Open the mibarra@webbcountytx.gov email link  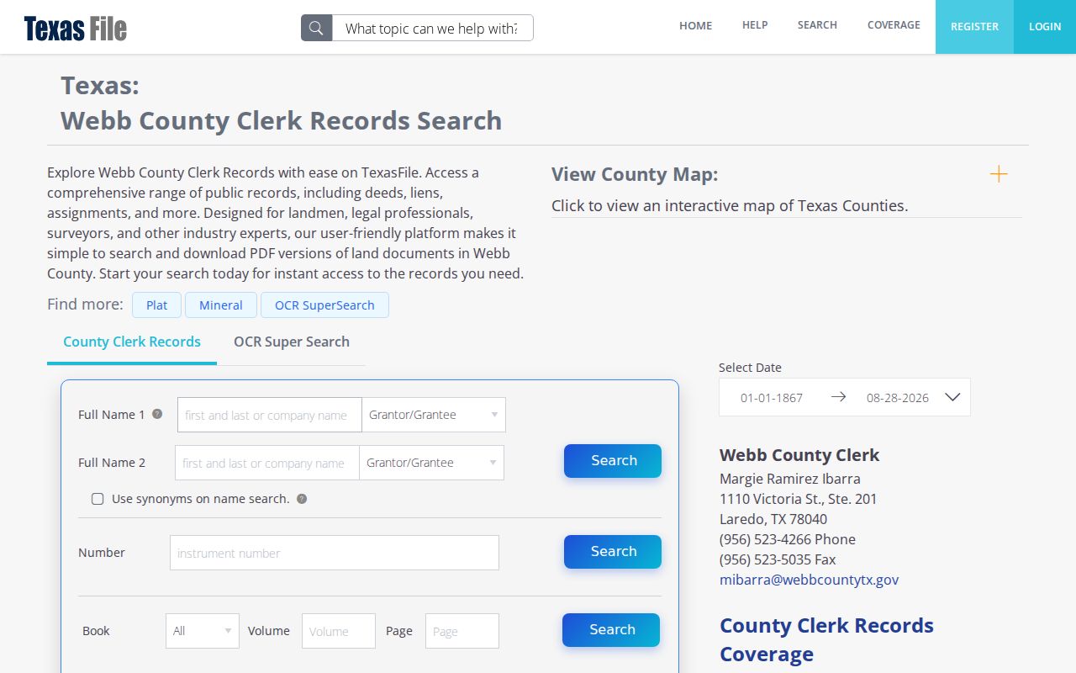coord(810,580)
